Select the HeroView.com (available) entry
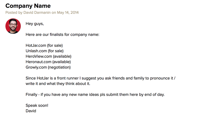Screen dimensions: 199x120 [49, 56]
